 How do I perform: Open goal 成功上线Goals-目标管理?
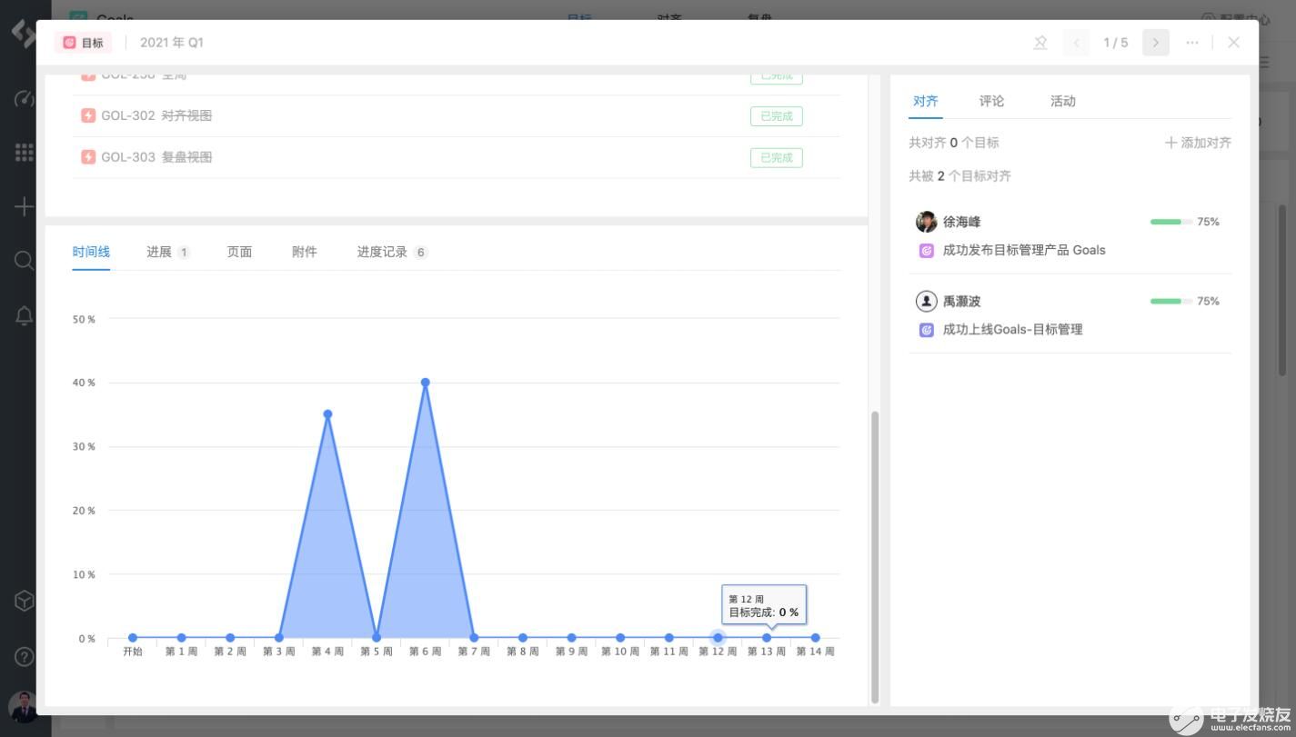pyautogui.click(x=1012, y=329)
